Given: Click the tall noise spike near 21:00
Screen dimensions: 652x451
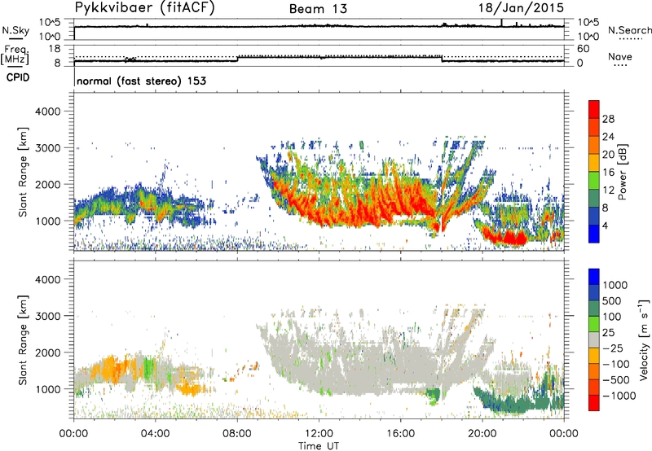Looking at the screenshot, I should pyautogui.click(x=502, y=23).
